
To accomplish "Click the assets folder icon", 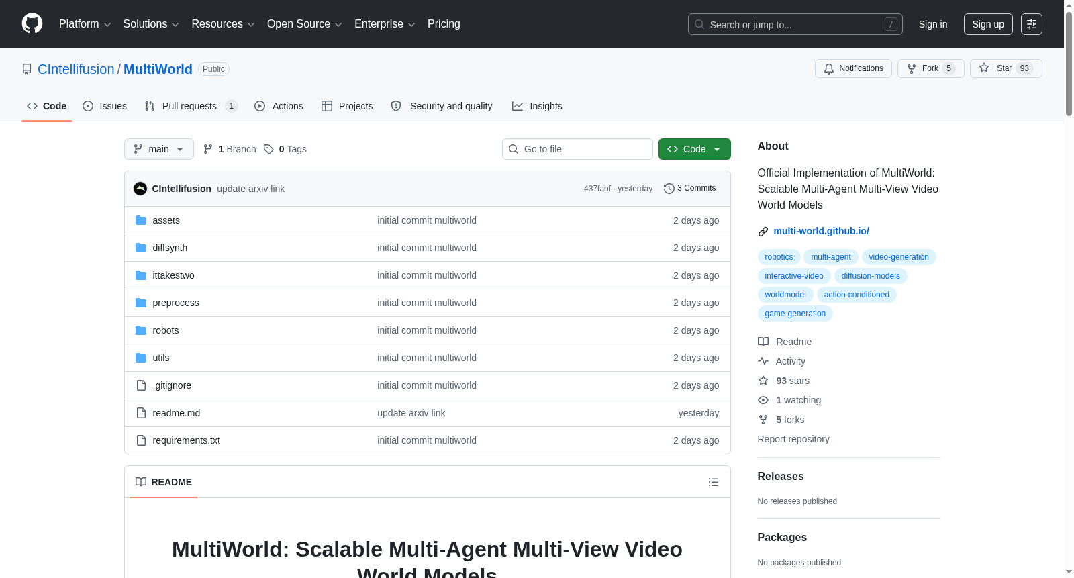I will [x=141, y=220].
